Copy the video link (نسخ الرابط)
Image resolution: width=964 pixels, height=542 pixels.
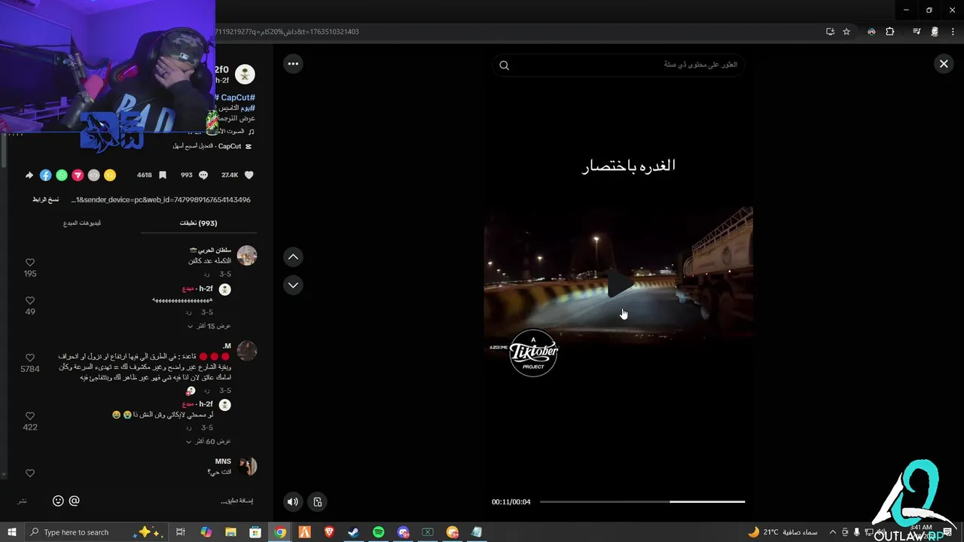[x=45, y=199]
